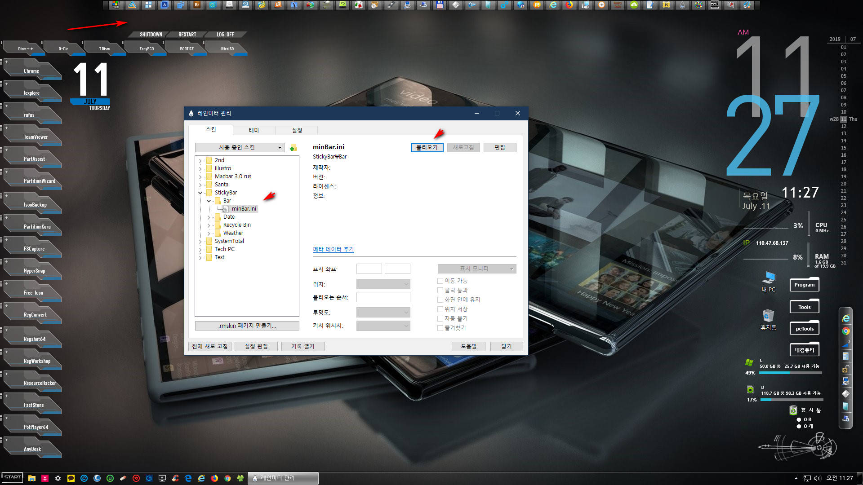Click the green clover icon in the taskbar
The height and width of the screenshot is (485, 863).
point(240,478)
